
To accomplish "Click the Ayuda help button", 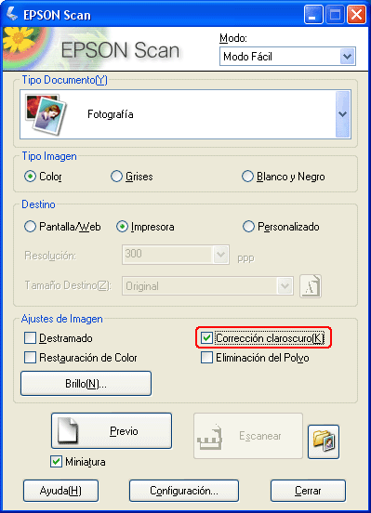I will pyautogui.click(x=60, y=491).
